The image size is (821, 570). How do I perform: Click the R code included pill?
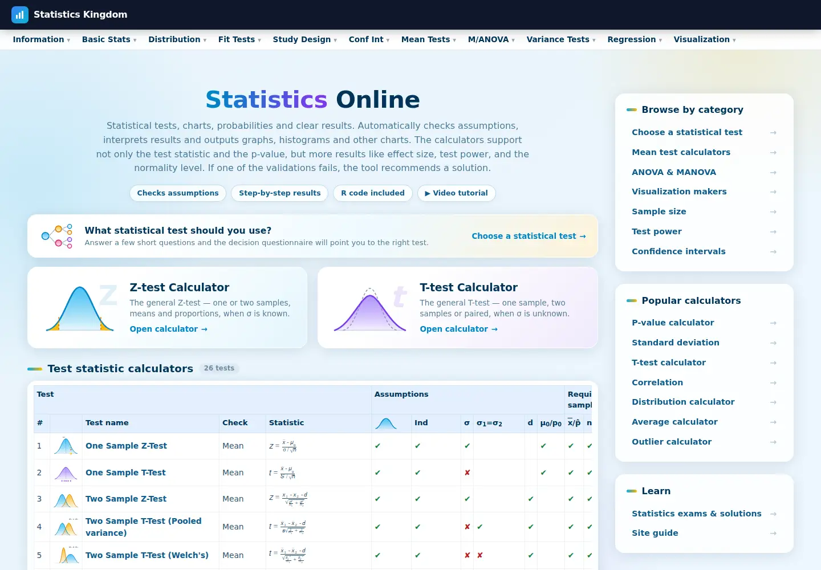click(373, 193)
